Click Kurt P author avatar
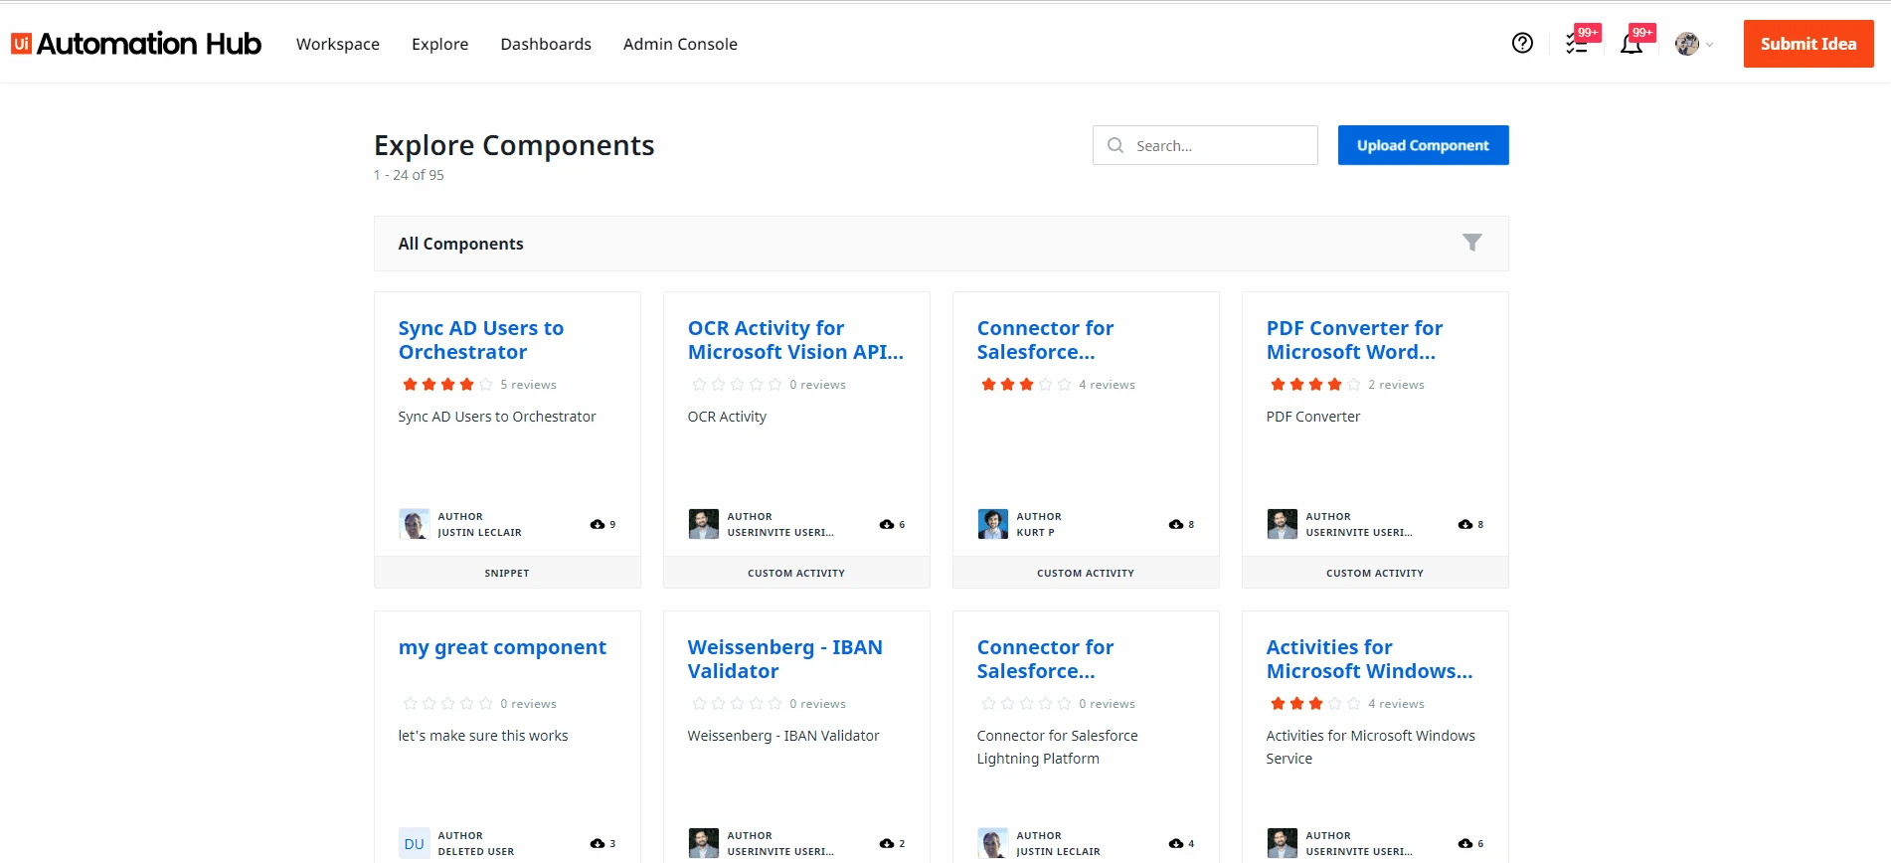Screen dimensions: 1891x863 coord(992,524)
